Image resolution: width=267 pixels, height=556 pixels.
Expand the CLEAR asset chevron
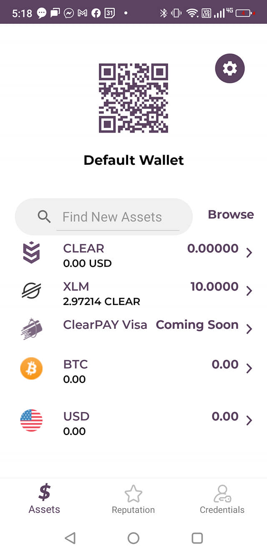coord(249,253)
